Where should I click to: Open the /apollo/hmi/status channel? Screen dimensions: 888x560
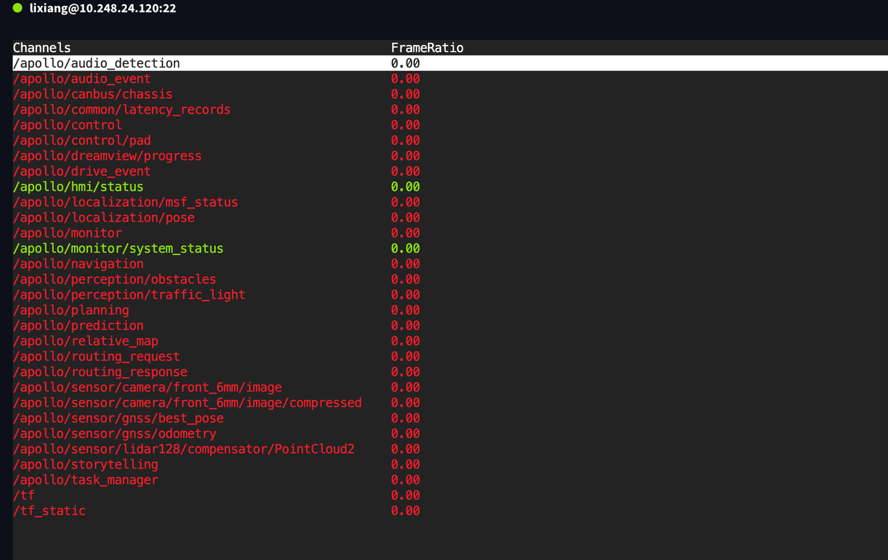click(x=78, y=186)
